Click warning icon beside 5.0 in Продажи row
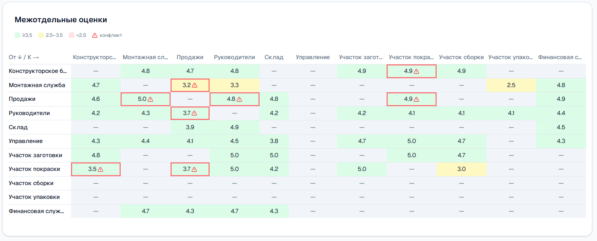The image size is (597, 241). coord(150,99)
